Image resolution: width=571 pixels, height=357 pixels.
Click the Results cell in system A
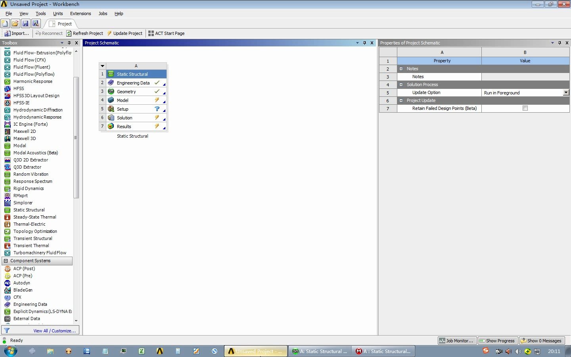[x=136, y=127]
